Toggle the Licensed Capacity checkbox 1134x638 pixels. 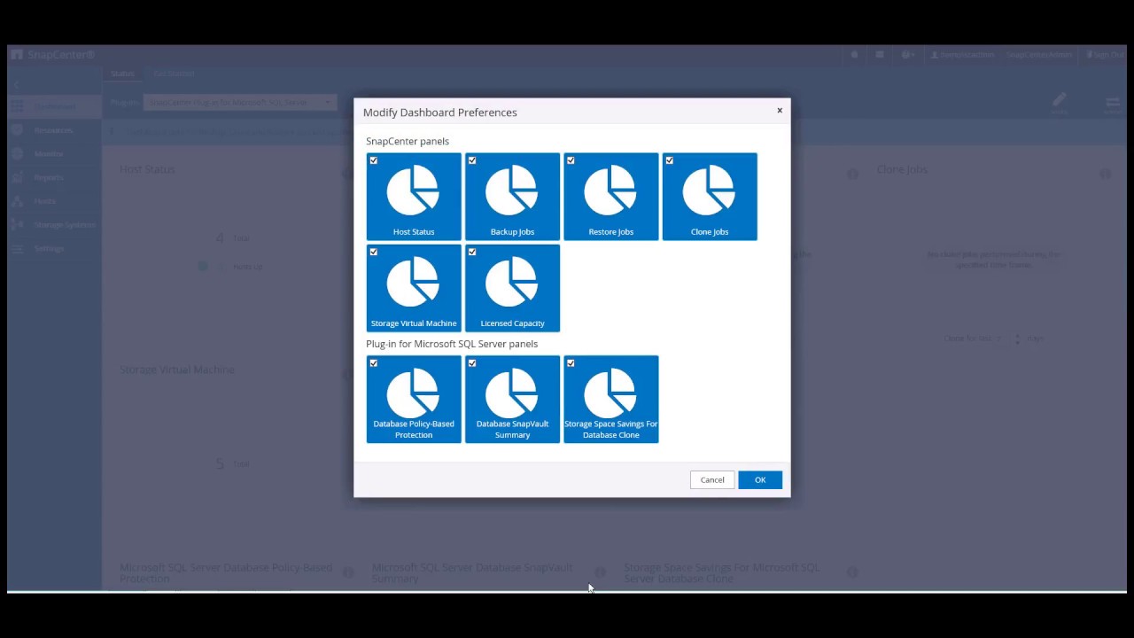tap(472, 252)
